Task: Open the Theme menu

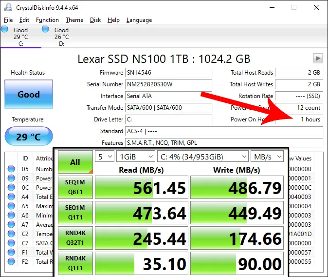Action: [74, 20]
